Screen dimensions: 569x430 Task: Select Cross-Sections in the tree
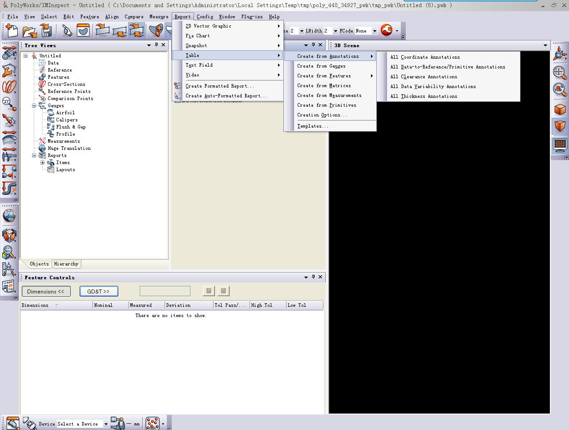[x=66, y=84]
